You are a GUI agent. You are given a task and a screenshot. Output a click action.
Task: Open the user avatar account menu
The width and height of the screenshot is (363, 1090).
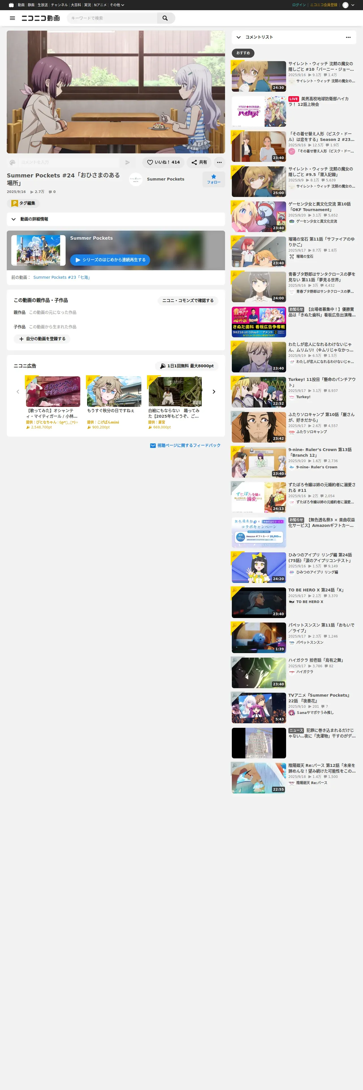pos(348,5)
